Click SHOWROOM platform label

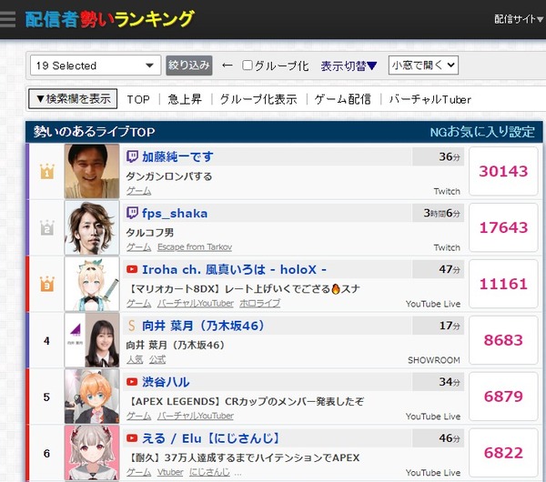click(434, 360)
